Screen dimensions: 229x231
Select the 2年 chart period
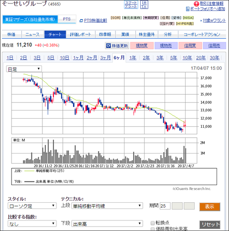(x=146, y=58)
